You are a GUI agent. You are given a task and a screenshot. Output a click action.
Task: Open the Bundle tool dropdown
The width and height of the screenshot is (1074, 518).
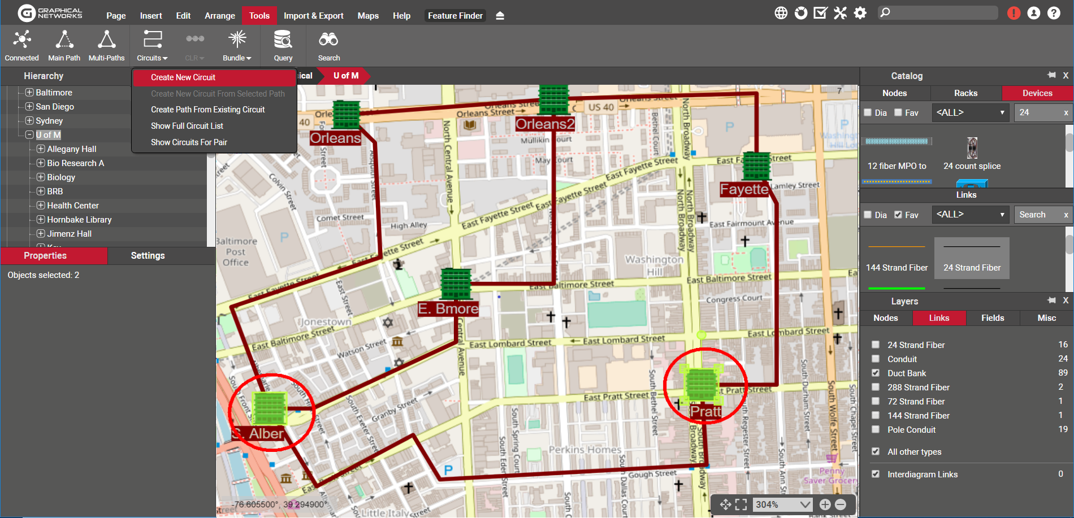click(x=237, y=46)
